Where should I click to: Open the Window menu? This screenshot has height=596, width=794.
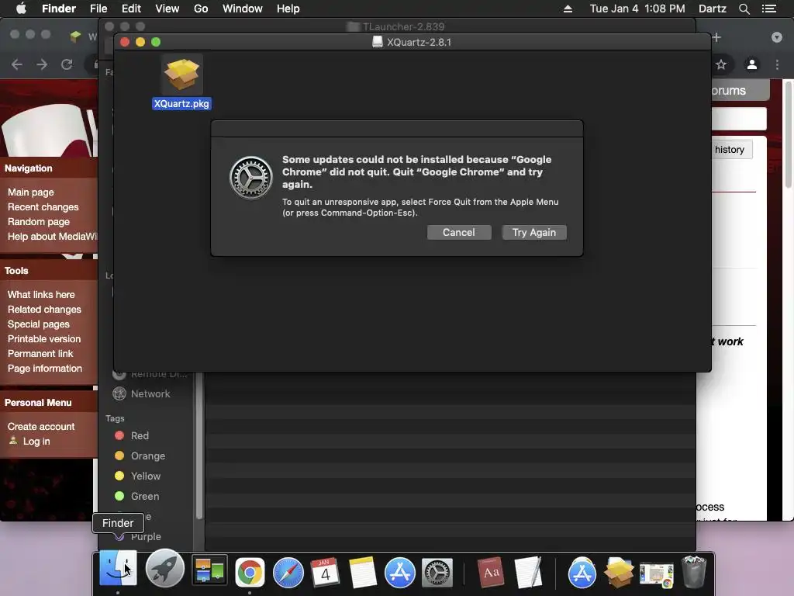click(243, 9)
